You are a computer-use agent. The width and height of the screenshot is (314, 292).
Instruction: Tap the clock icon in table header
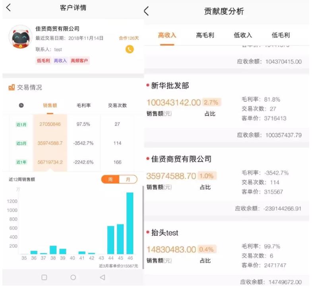pos(21,105)
